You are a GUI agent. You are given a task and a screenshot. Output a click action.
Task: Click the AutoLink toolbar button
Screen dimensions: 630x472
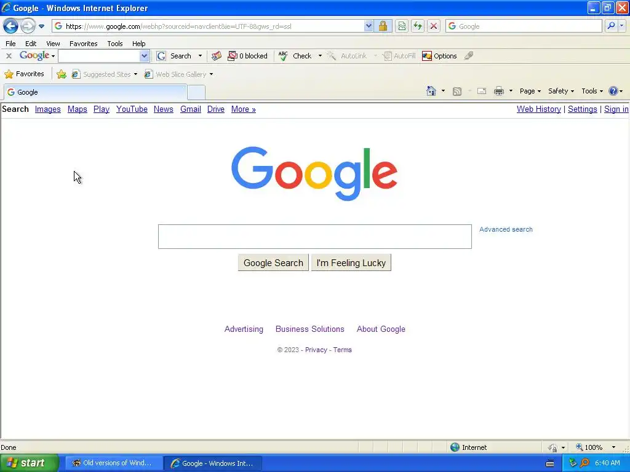tap(347, 56)
